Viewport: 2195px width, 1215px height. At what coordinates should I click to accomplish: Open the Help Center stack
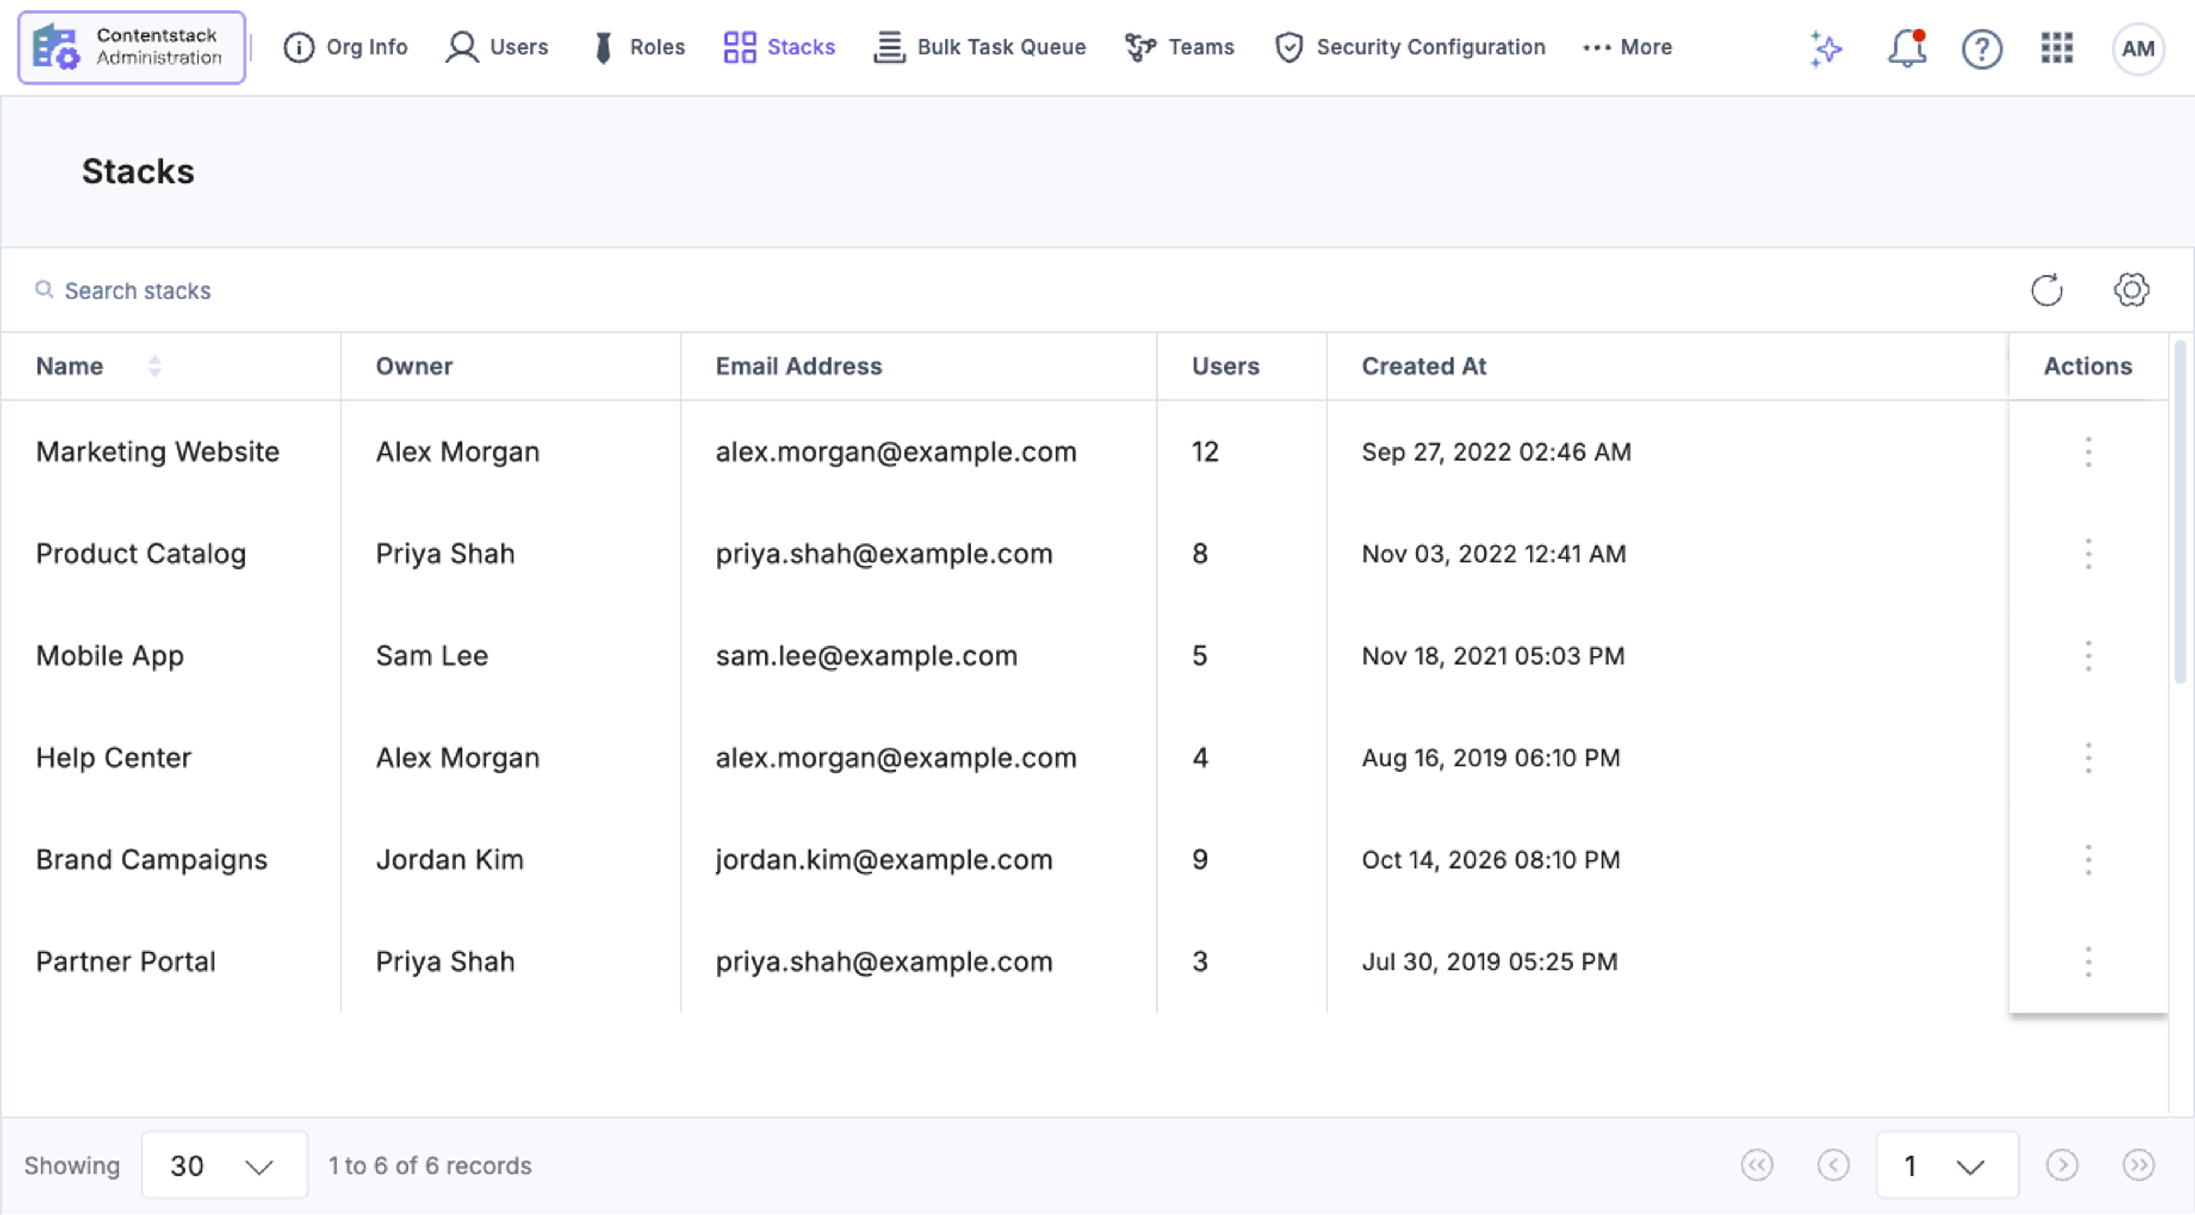[113, 757]
